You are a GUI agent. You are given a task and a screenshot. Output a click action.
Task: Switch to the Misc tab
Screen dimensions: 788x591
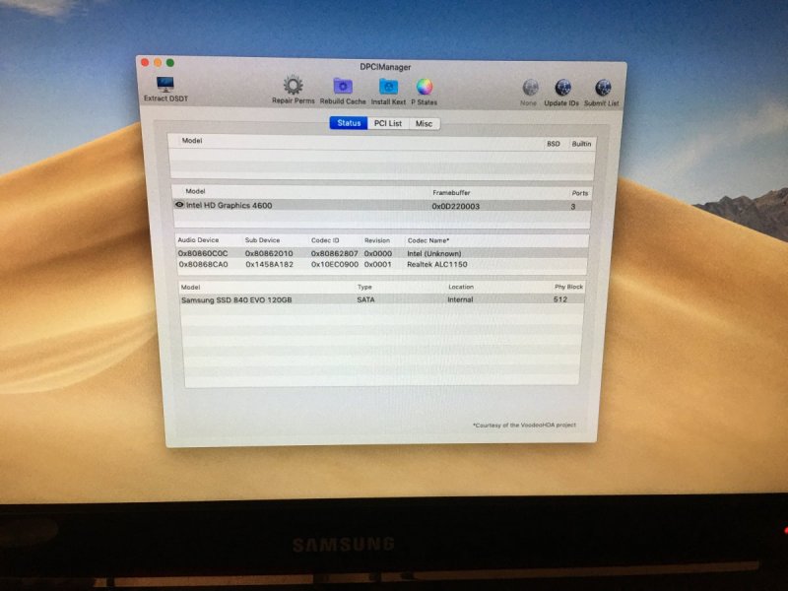tap(425, 124)
